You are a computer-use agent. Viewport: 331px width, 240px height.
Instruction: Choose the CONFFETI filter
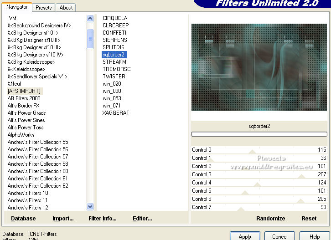pos(114,33)
